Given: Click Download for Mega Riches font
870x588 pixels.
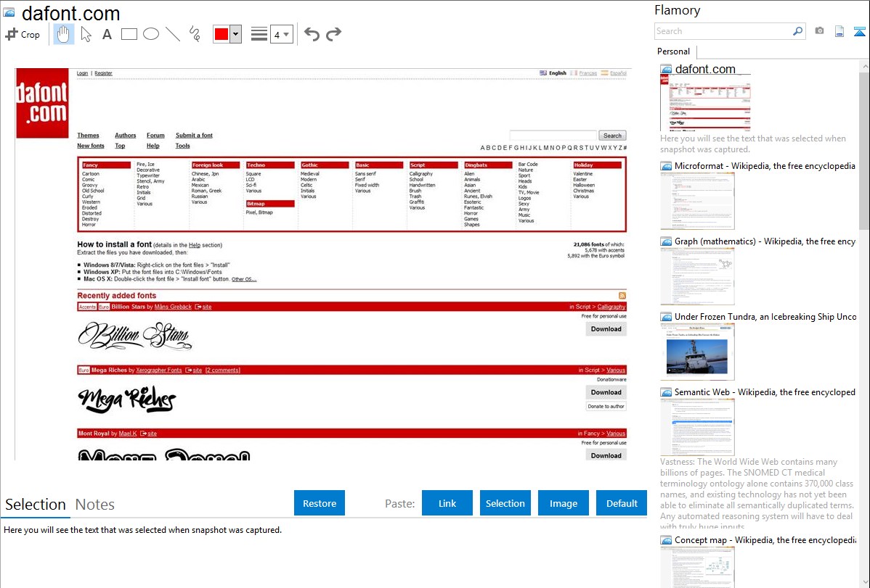Looking at the screenshot, I should [x=606, y=392].
